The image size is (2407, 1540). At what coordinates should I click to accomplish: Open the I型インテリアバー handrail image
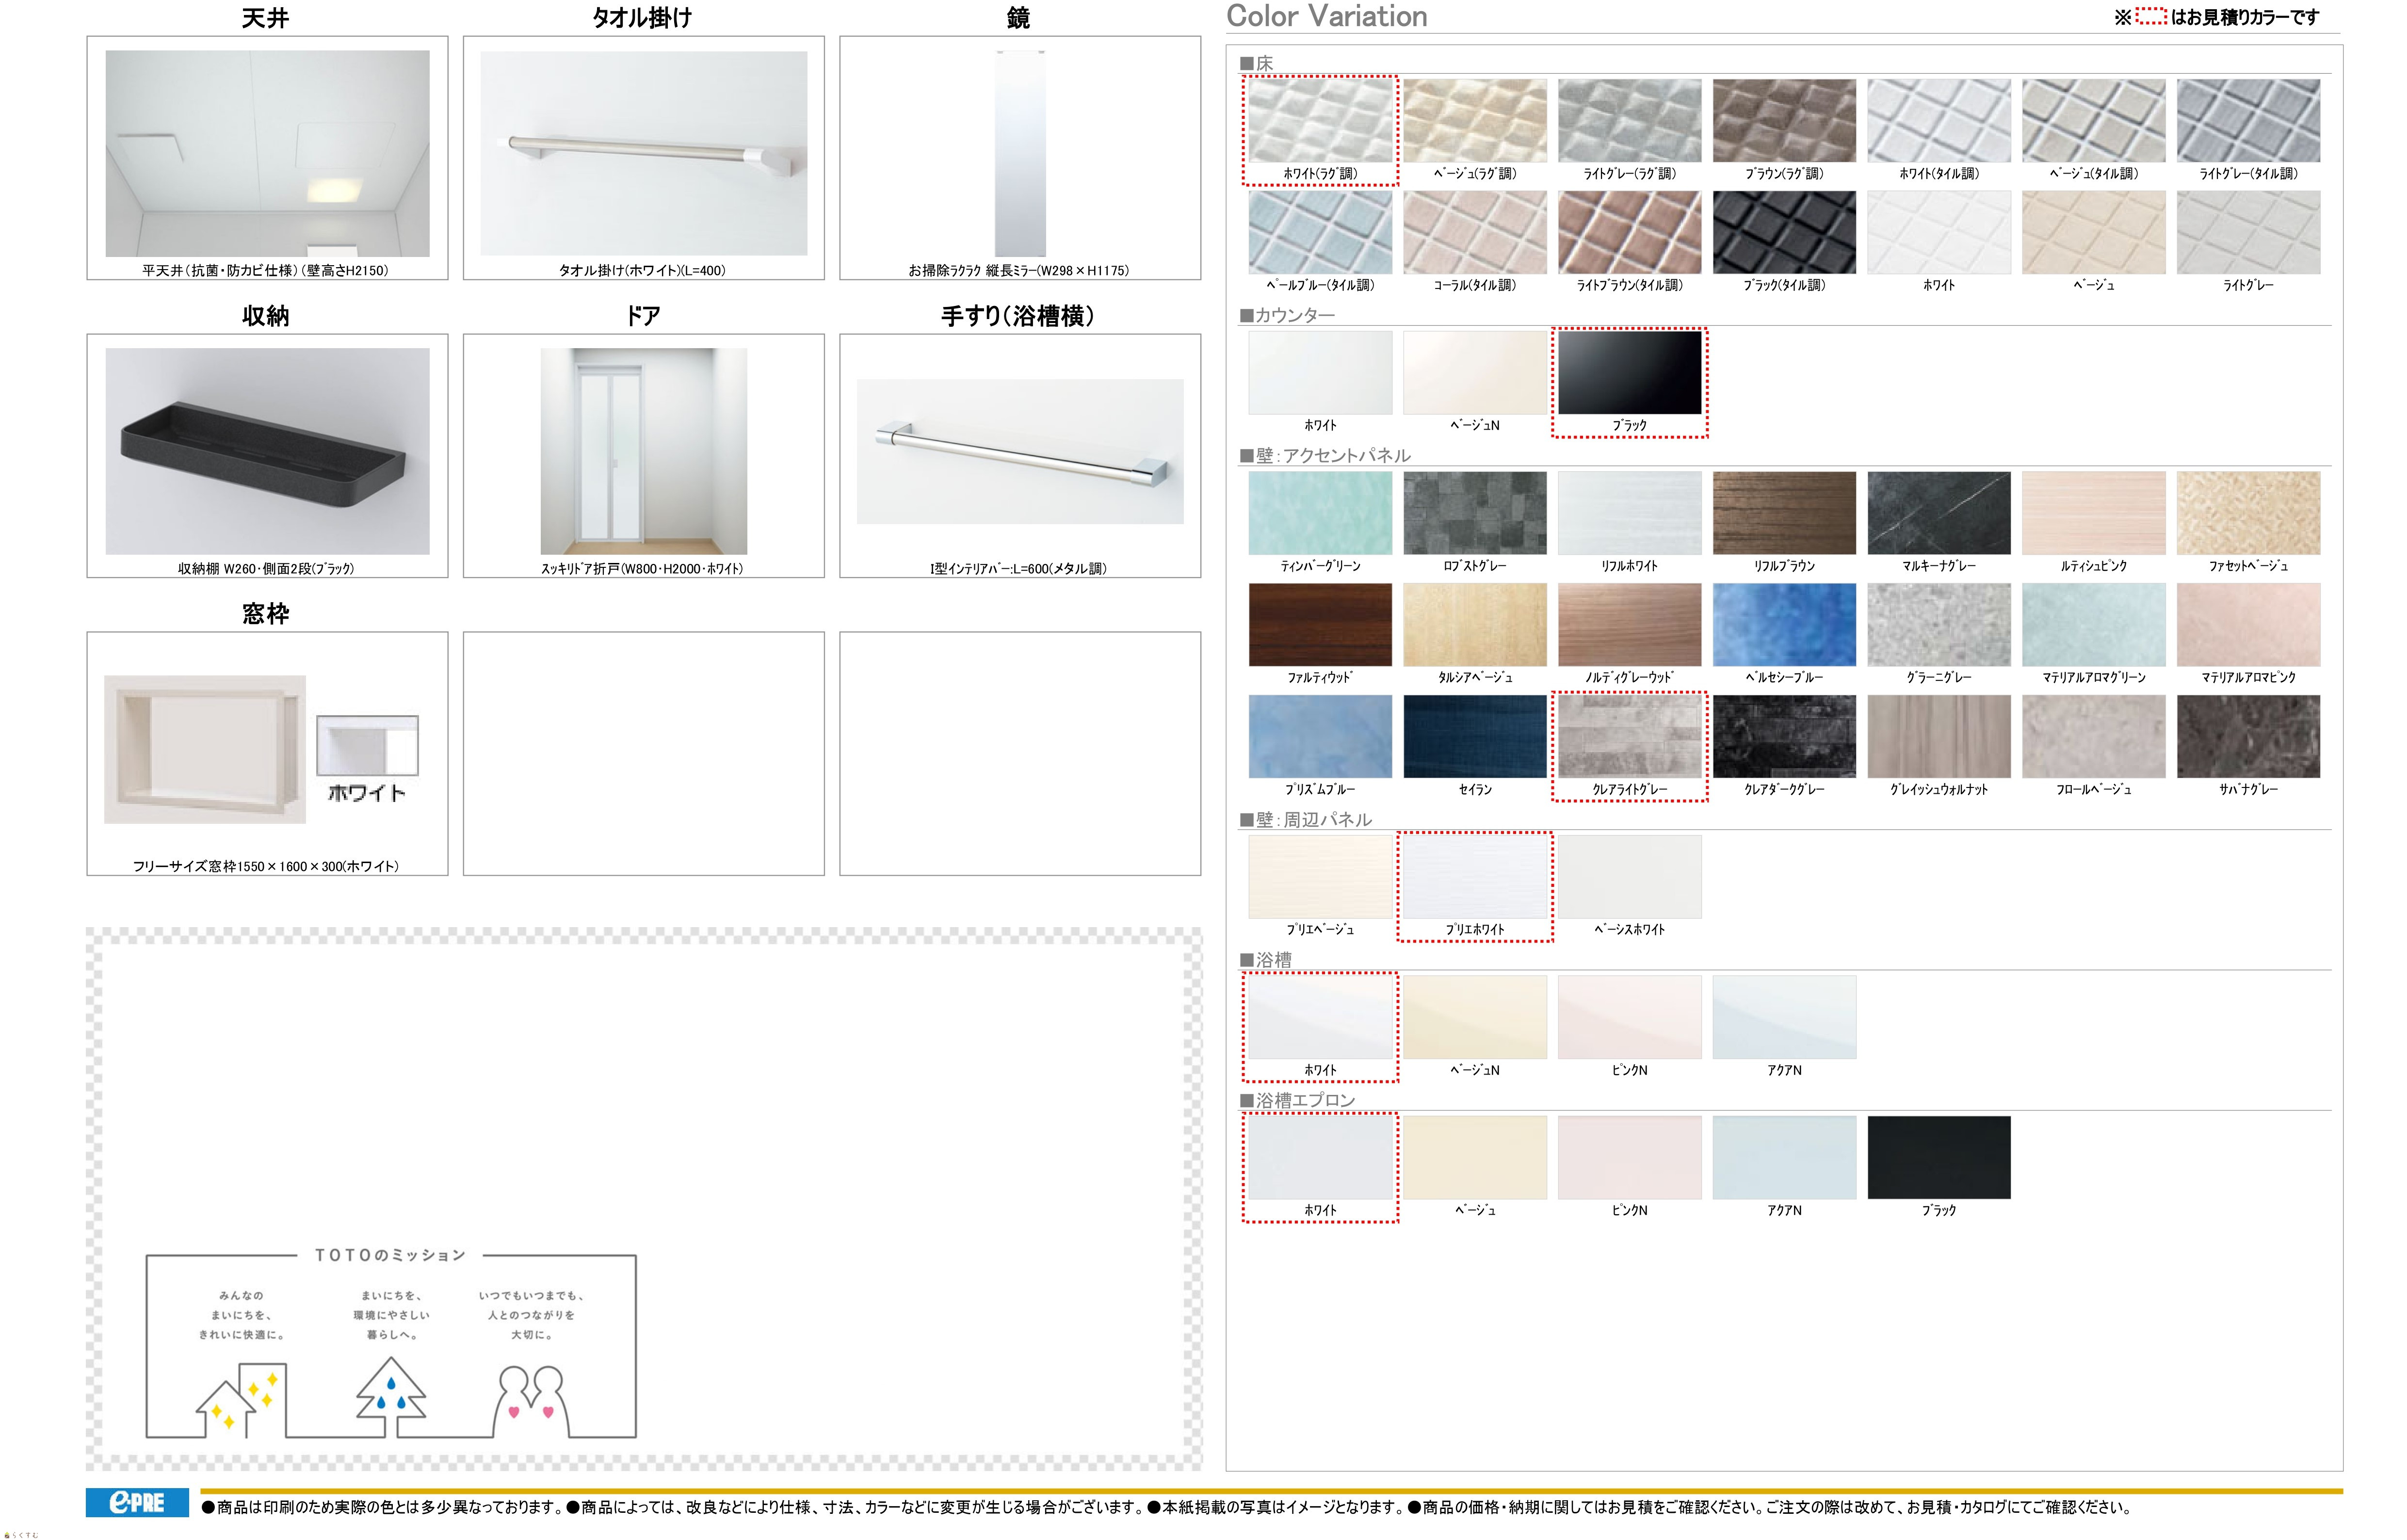(x=1019, y=451)
